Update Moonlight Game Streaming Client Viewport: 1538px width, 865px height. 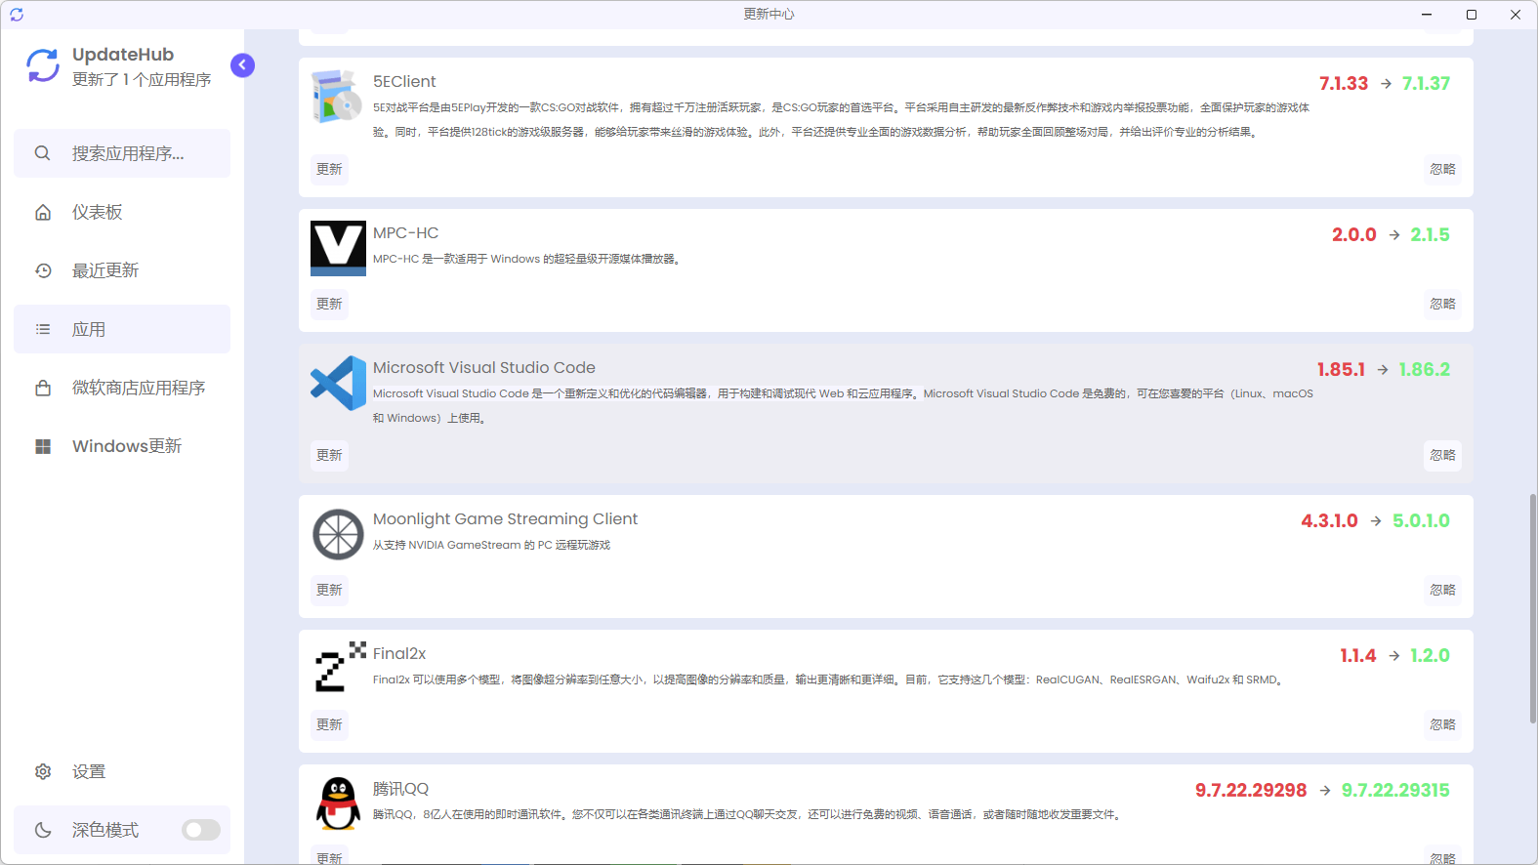click(329, 590)
